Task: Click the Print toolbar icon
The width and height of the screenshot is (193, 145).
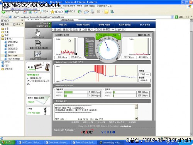Action: tap(92, 12)
